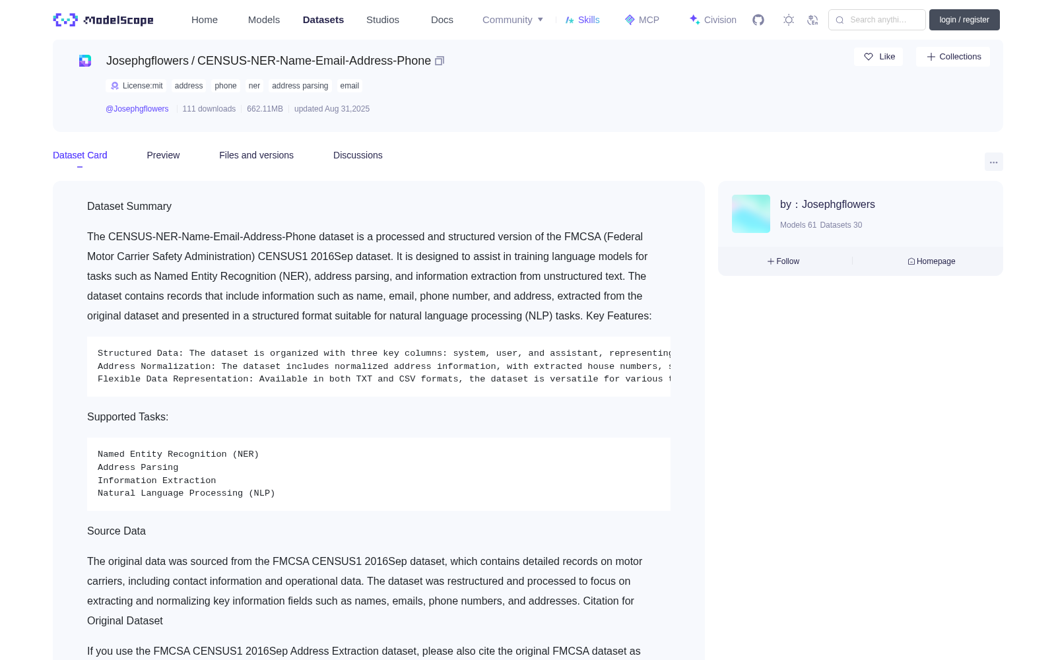Focus the Search anything input field

coord(877,20)
